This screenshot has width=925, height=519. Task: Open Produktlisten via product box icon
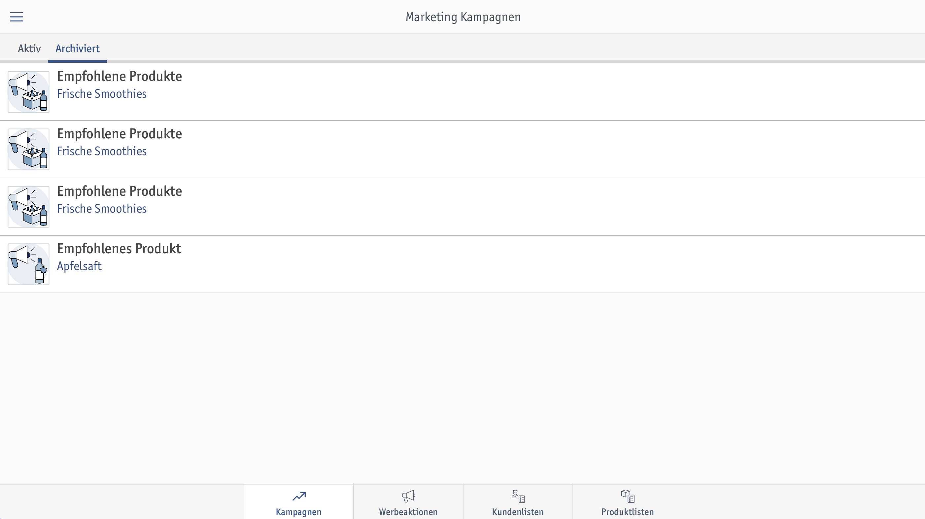[628, 502]
